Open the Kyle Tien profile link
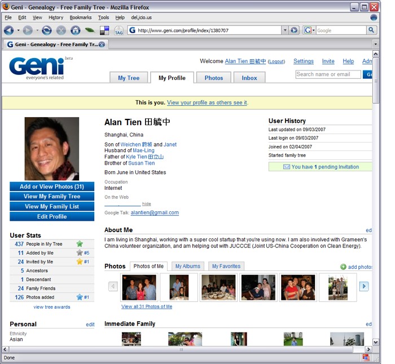The image size is (395, 364). point(145,157)
